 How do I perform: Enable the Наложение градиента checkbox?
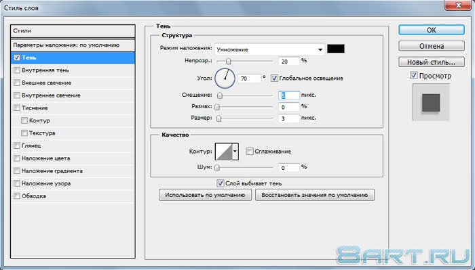coord(17,171)
